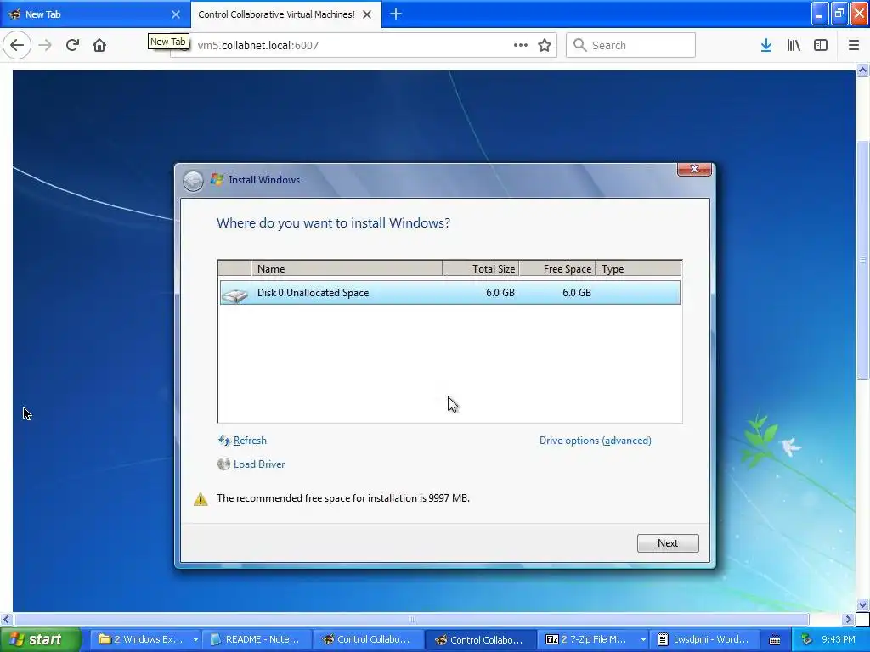
Task: Open the browser home page
Action: 99,45
